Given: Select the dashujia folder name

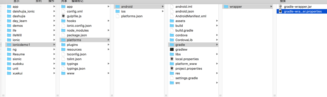Looking at the screenshot, I should tap(19, 16).
